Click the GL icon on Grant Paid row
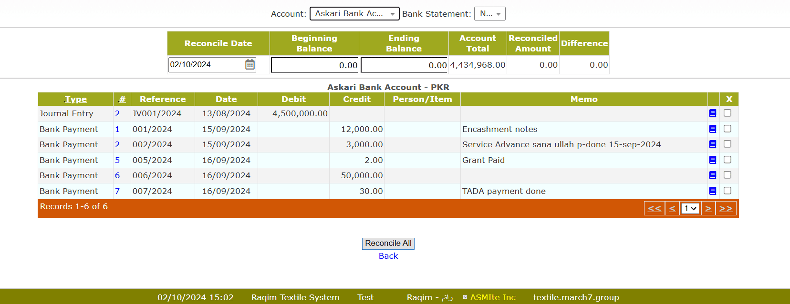This screenshot has height=304, width=790. coord(712,160)
